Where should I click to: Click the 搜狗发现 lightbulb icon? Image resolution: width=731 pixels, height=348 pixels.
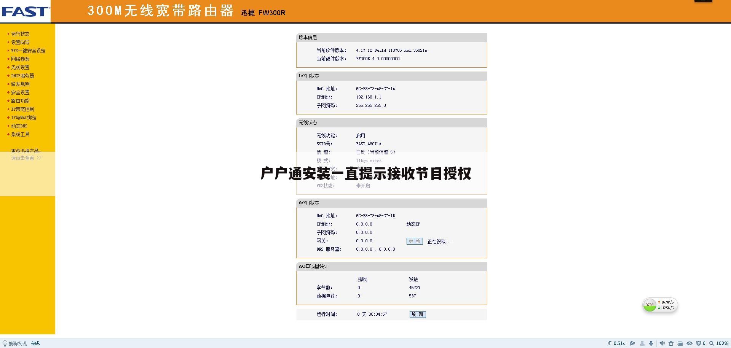point(5,343)
